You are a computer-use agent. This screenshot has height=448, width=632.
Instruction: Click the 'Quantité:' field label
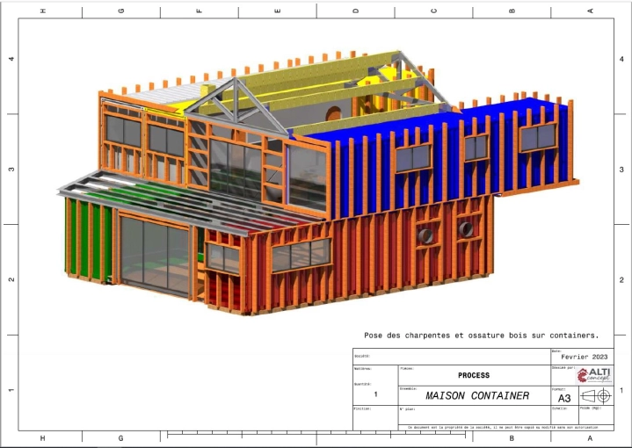362,384
